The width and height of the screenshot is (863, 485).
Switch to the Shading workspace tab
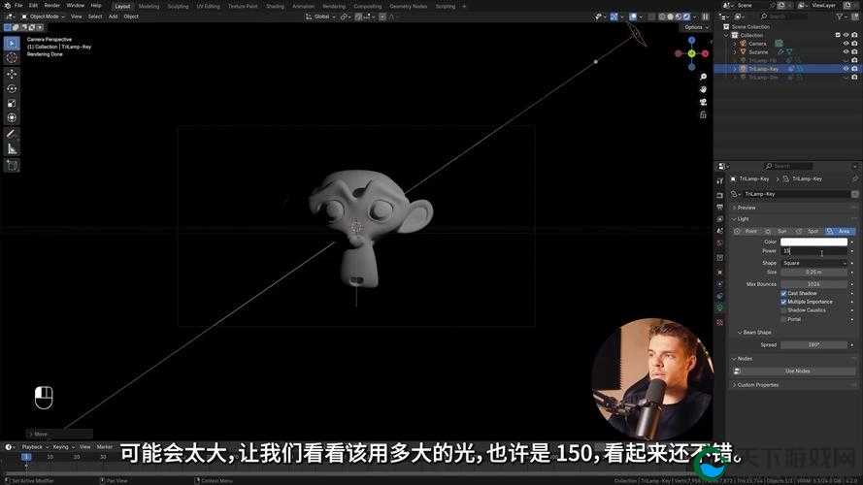coord(275,6)
